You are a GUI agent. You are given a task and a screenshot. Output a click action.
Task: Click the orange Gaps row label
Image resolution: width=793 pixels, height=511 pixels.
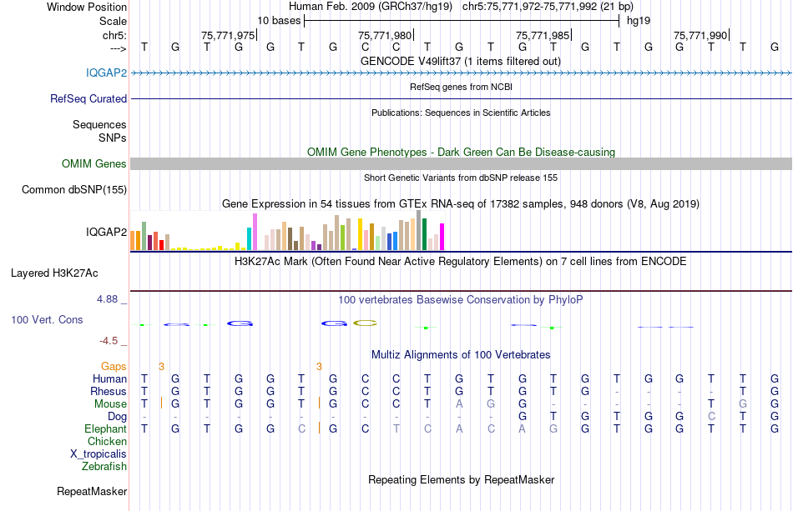[x=114, y=366]
